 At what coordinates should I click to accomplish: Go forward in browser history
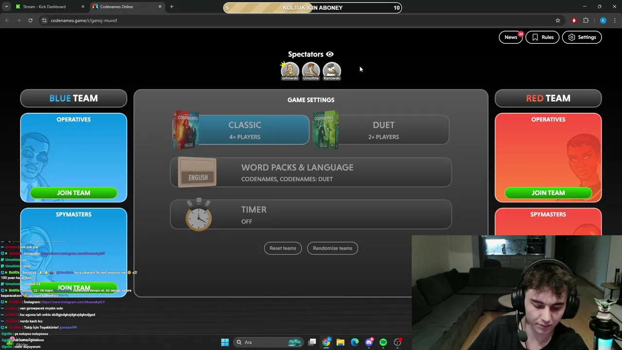pyautogui.click(x=19, y=20)
